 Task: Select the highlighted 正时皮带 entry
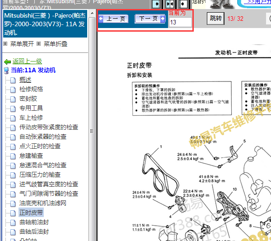point(31,213)
